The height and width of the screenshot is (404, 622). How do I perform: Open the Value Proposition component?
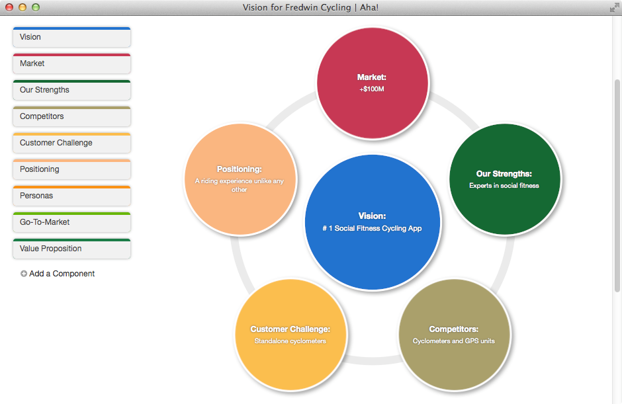click(x=71, y=249)
